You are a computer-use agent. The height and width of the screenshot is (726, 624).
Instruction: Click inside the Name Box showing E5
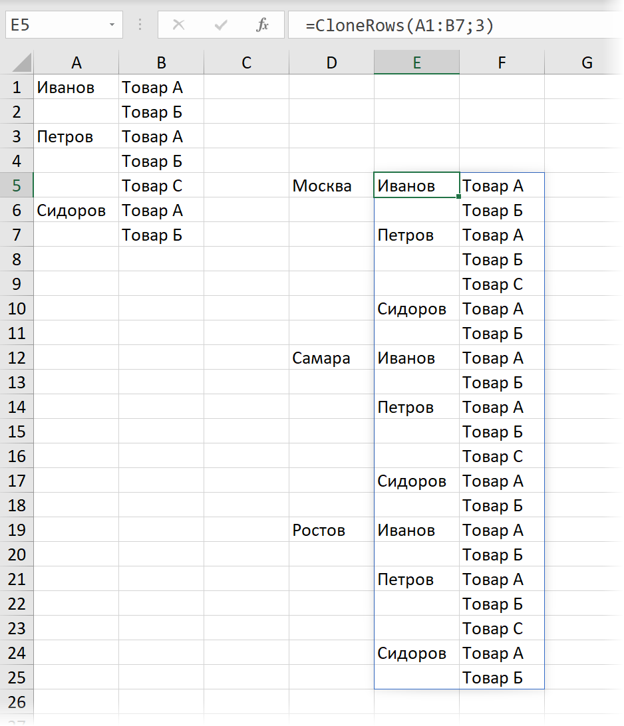coord(53,25)
